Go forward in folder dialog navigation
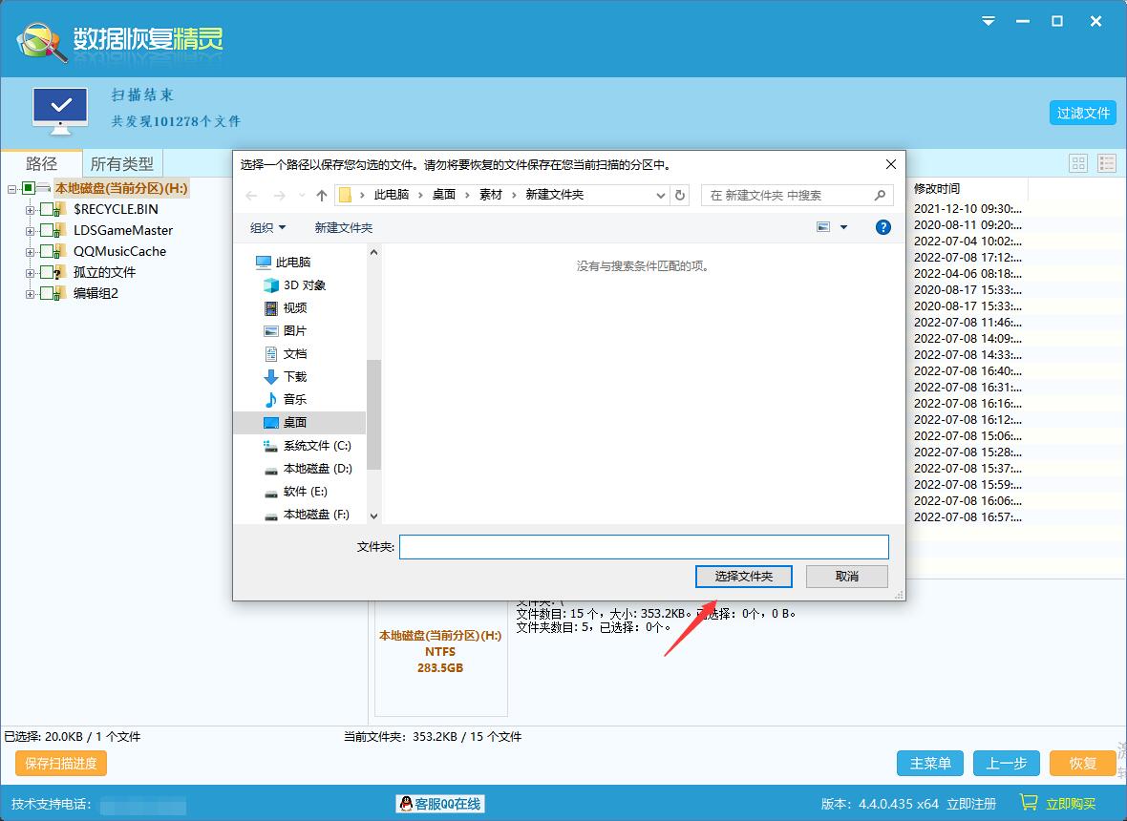The image size is (1127, 821). [280, 196]
